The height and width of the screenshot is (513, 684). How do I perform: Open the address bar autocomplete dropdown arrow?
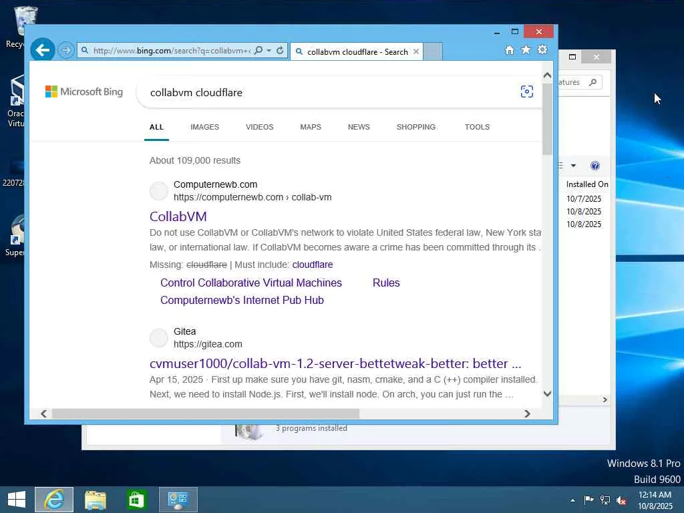tap(269, 50)
